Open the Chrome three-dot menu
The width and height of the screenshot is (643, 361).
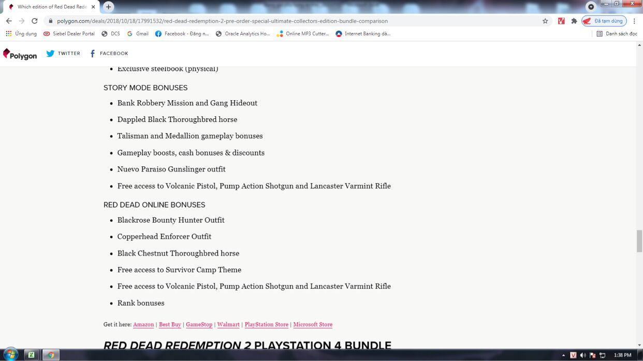[x=634, y=21]
